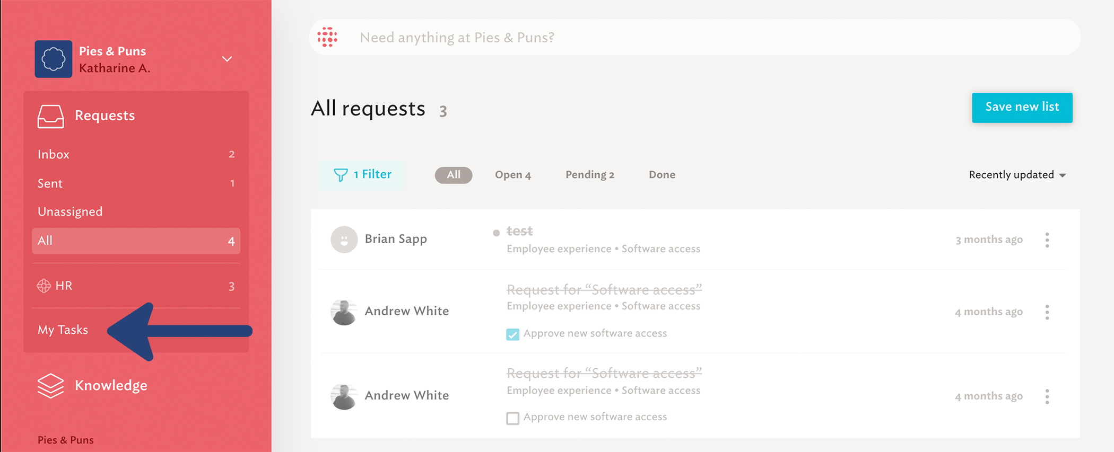Open the Recently updated sort dropdown
Screen dimensions: 1114x452
(1017, 175)
